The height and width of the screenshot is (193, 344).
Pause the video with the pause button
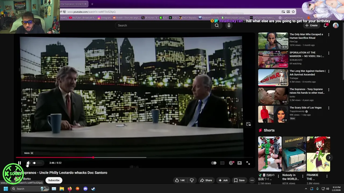click(x=19, y=163)
